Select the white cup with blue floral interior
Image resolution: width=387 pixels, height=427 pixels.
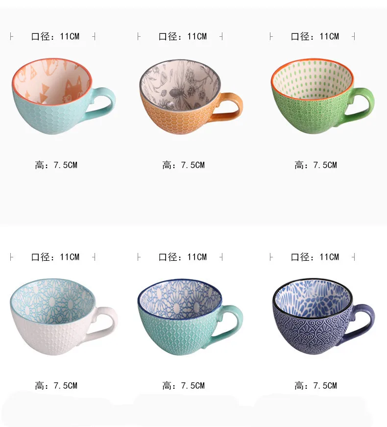64,316
